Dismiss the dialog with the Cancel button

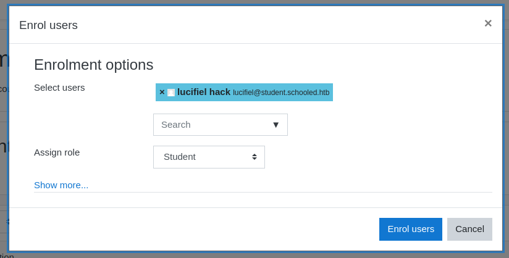(469, 229)
